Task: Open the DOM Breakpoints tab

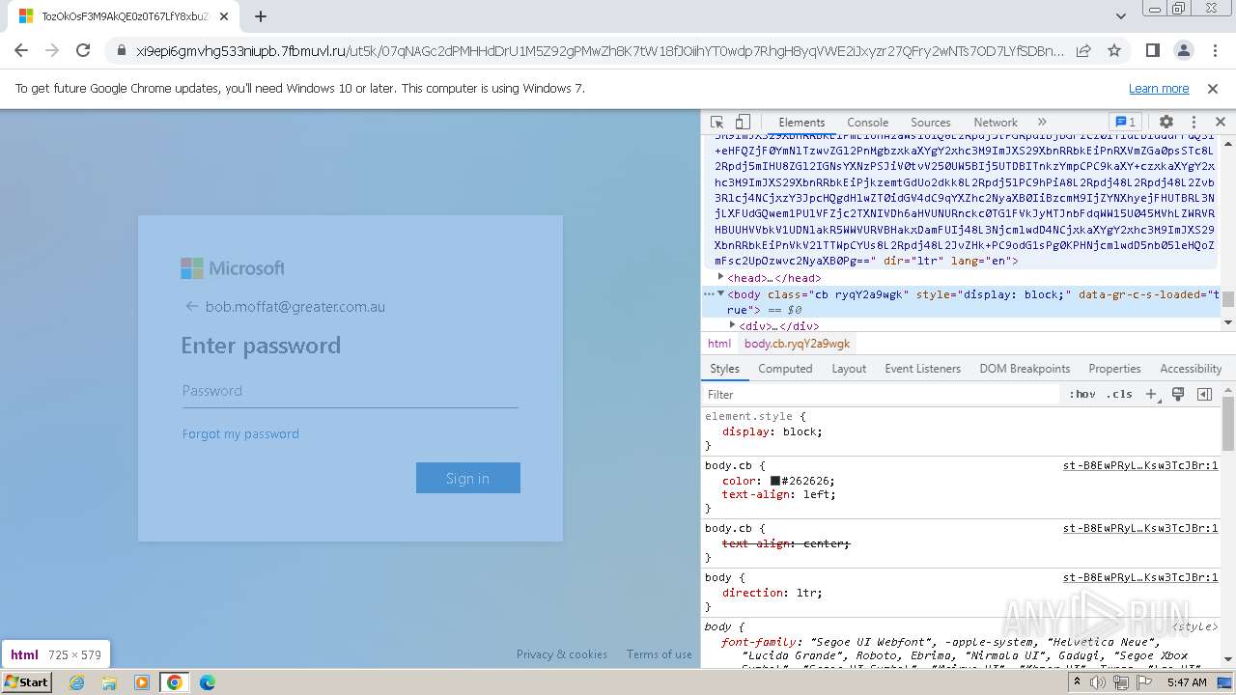Action: coord(1025,369)
